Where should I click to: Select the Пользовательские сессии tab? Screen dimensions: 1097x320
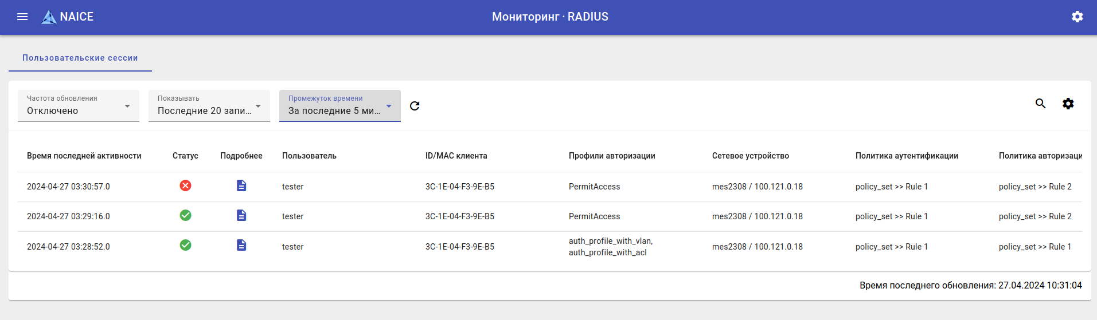coord(80,58)
